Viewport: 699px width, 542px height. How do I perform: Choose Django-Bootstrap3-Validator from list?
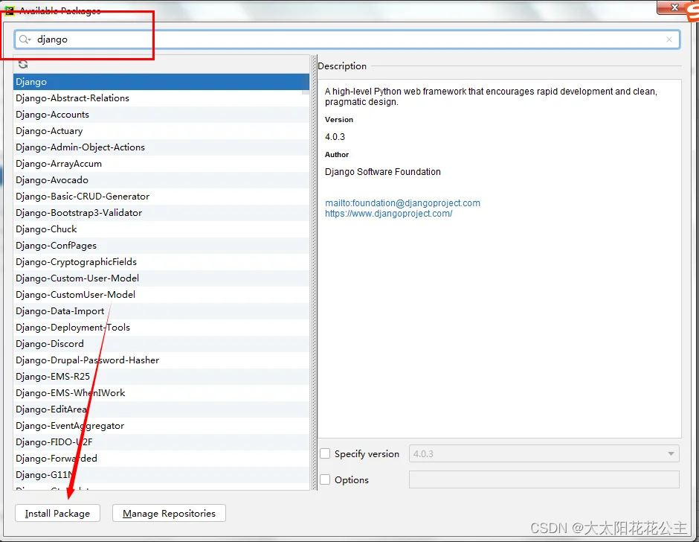79,213
